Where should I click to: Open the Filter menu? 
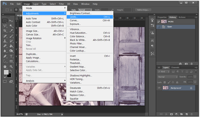coord(61,4)
